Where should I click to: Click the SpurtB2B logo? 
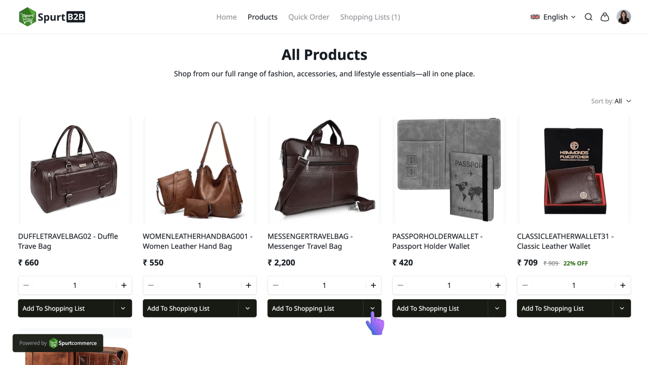coord(52,17)
